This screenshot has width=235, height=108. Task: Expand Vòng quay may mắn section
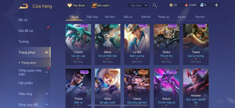click(x=46, y=72)
